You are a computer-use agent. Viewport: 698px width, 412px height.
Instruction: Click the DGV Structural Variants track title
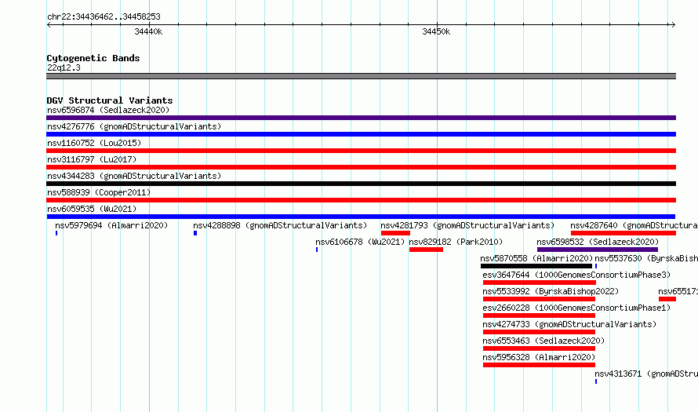[110, 100]
